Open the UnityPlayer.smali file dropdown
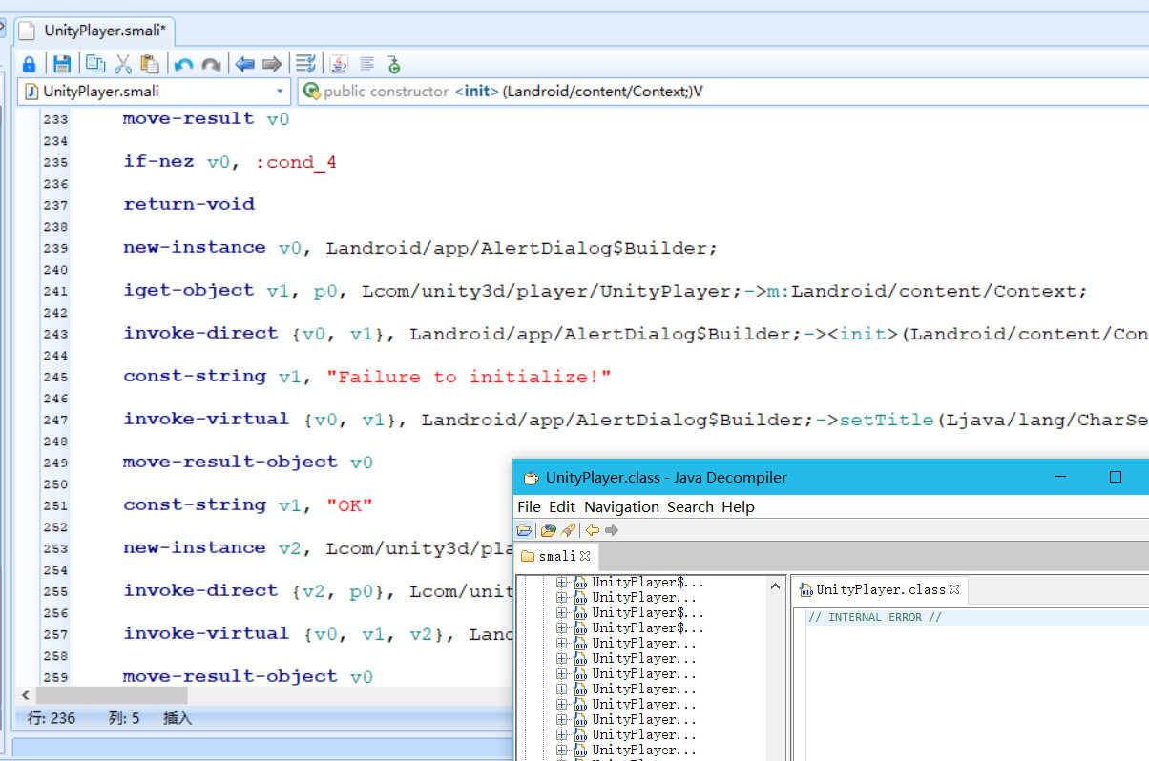Screen dimensions: 1149x761 point(281,92)
